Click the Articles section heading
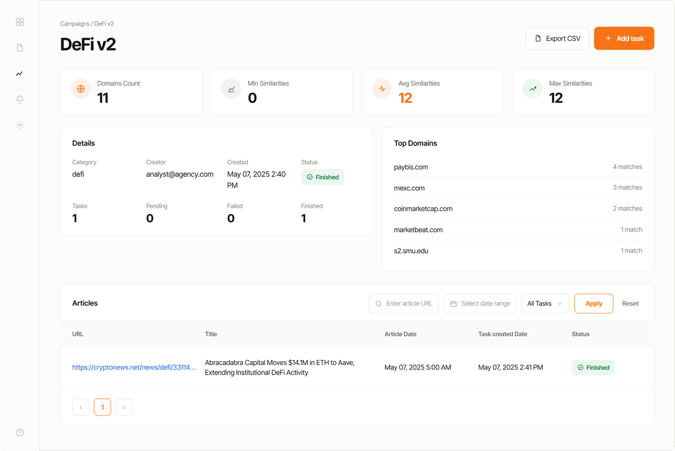675x451 pixels. (x=85, y=303)
